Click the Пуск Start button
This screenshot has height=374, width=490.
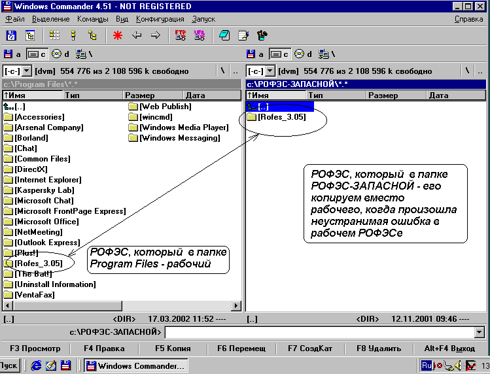tap(9, 365)
